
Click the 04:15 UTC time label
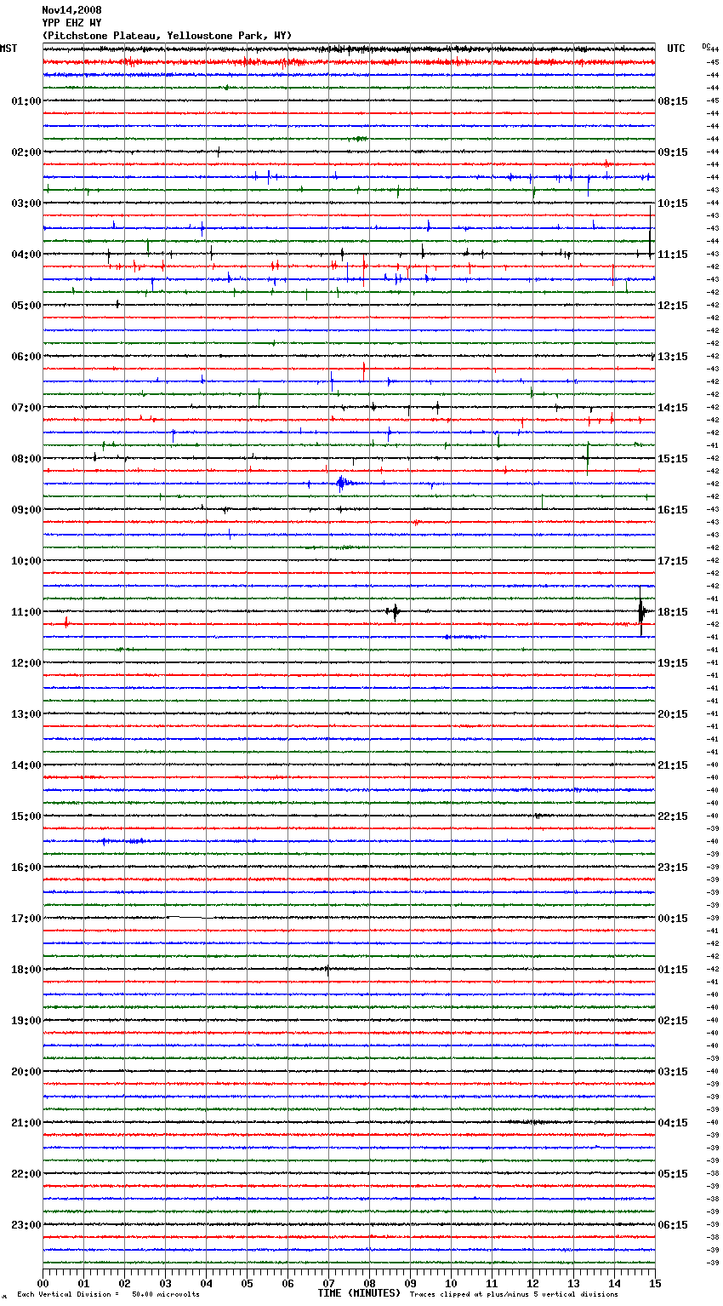click(673, 1123)
